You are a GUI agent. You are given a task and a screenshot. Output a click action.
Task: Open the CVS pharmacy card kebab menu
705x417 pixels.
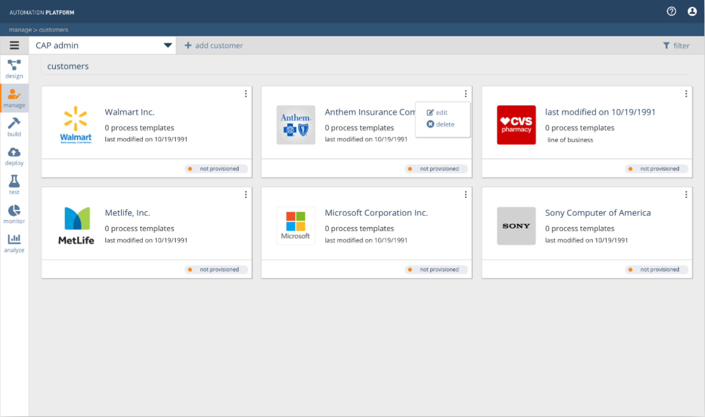coord(686,94)
